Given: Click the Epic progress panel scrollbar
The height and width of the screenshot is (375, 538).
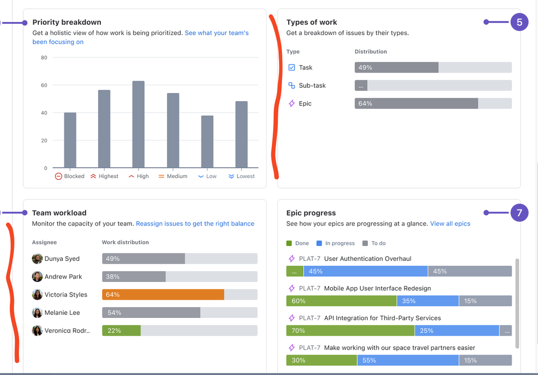Looking at the screenshot, I should click(x=517, y=303).
